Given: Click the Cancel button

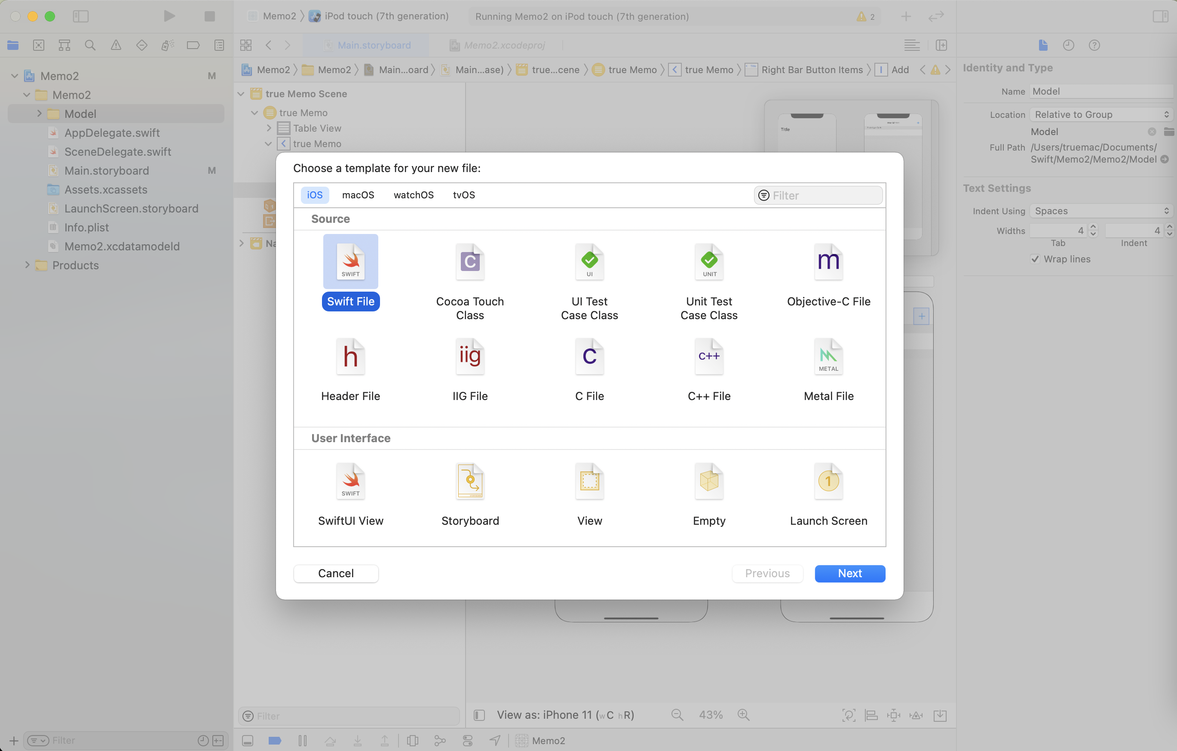Looking at the screenshot, I should 336,573.
